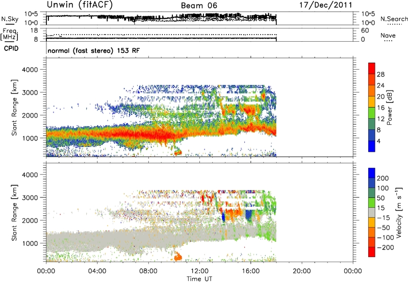Click the dotted line sample under Nave

(x=388, y=41)
